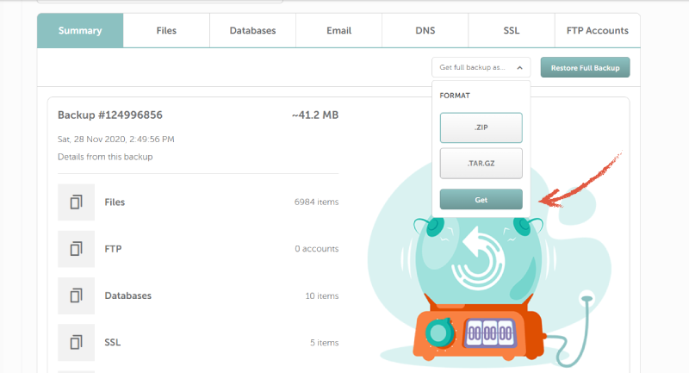This screenshot has width=689, height=373.
Task: Collapse the 'Get full backup as' dropdown
Action: click(481, 67)
